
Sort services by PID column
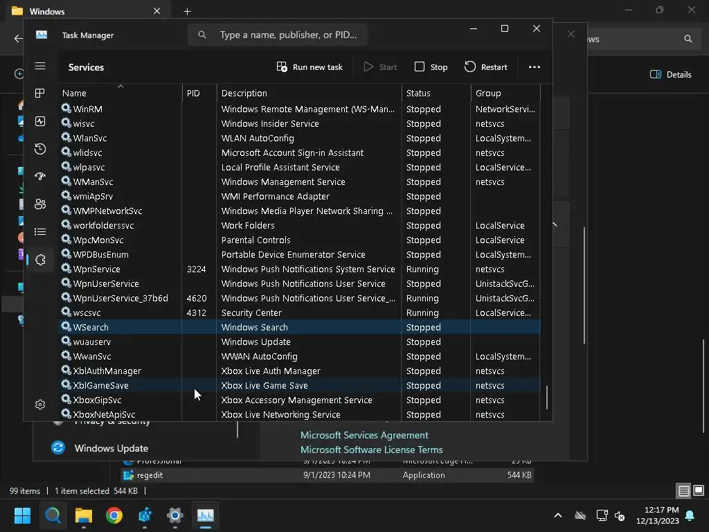click(x=199, y=94)
